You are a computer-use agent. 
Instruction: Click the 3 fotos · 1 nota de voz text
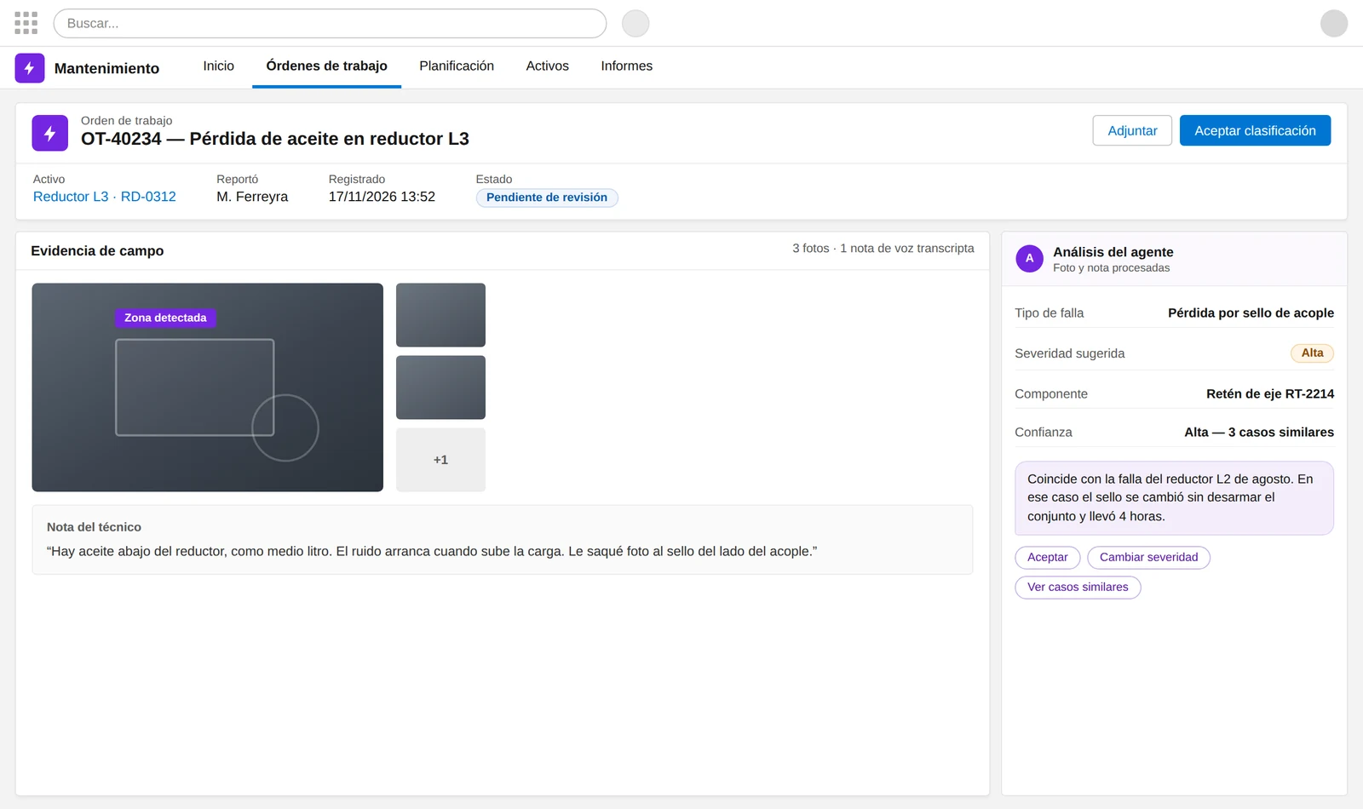point(883,249)
